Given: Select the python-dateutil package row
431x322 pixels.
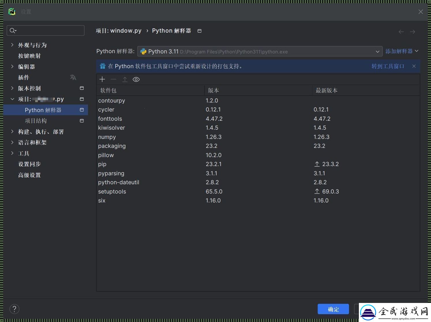Looking at the screenshot, I should pyautogui.click(x=258, y=182).
